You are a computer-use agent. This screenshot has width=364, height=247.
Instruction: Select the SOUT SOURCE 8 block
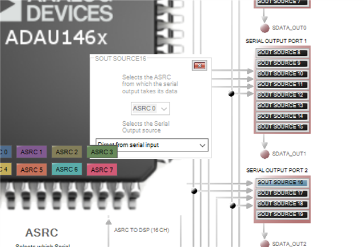pos(282,53)
